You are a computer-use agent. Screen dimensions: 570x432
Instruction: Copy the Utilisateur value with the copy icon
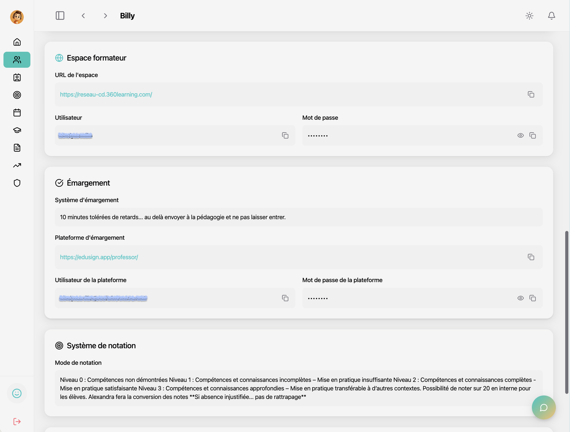[x=285, y=135]
